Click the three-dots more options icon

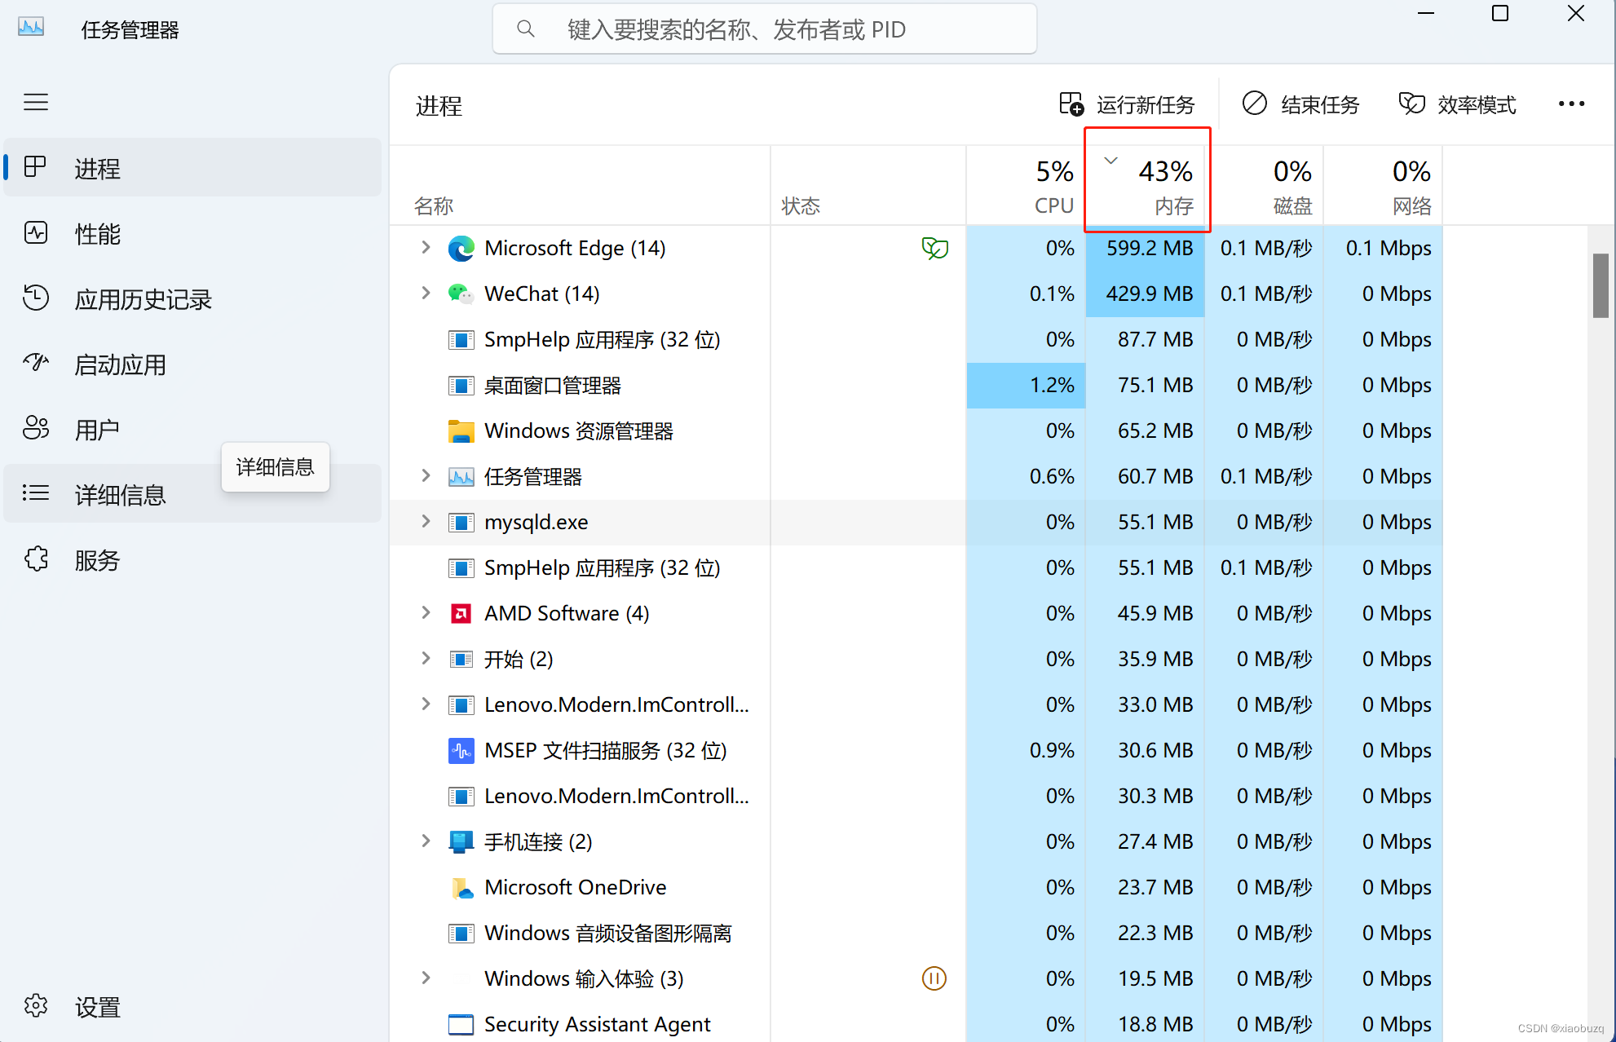pyautogui.click(x=1571, y=104)
